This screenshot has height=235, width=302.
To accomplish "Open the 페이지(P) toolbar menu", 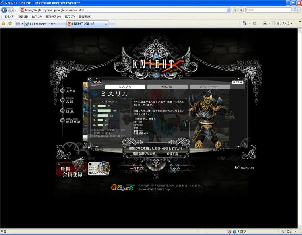I will 282,23.
